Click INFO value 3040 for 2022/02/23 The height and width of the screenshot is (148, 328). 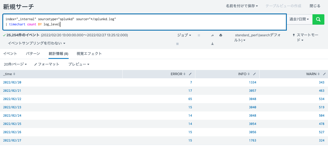[x=253, y=107]
